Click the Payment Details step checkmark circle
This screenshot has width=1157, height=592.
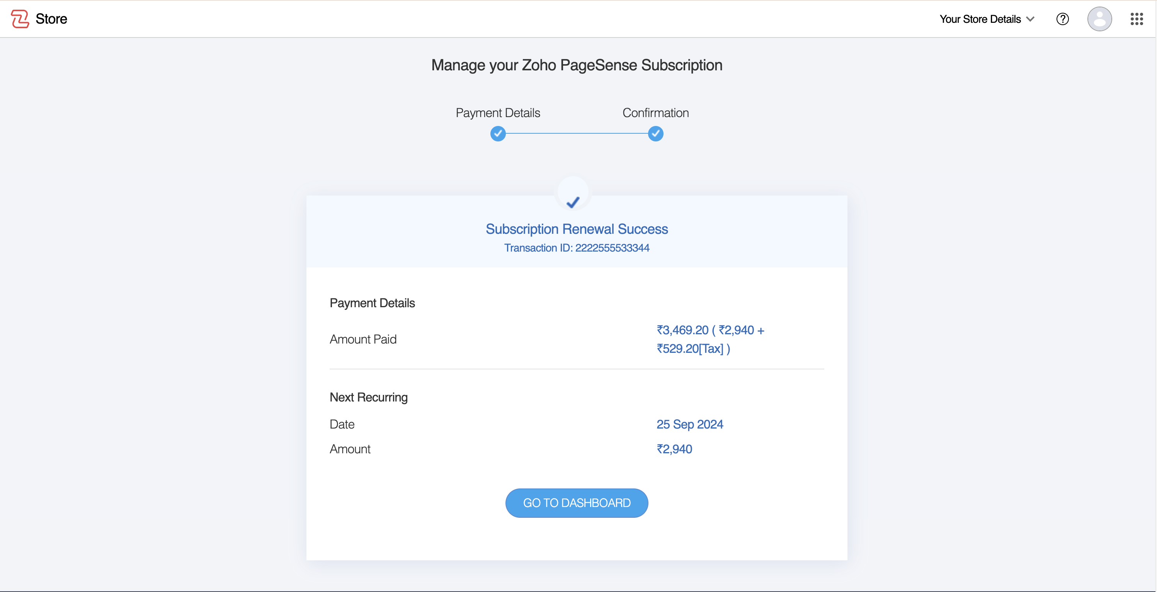click(498, 134)
